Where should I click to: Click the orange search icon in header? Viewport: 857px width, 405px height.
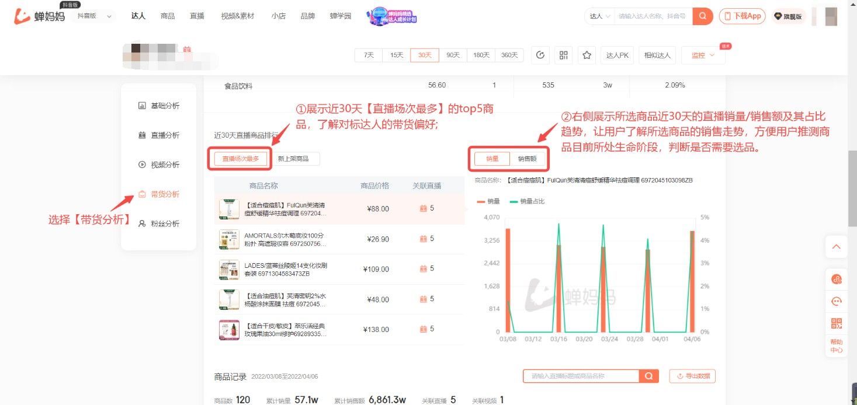tap(703, 16)
